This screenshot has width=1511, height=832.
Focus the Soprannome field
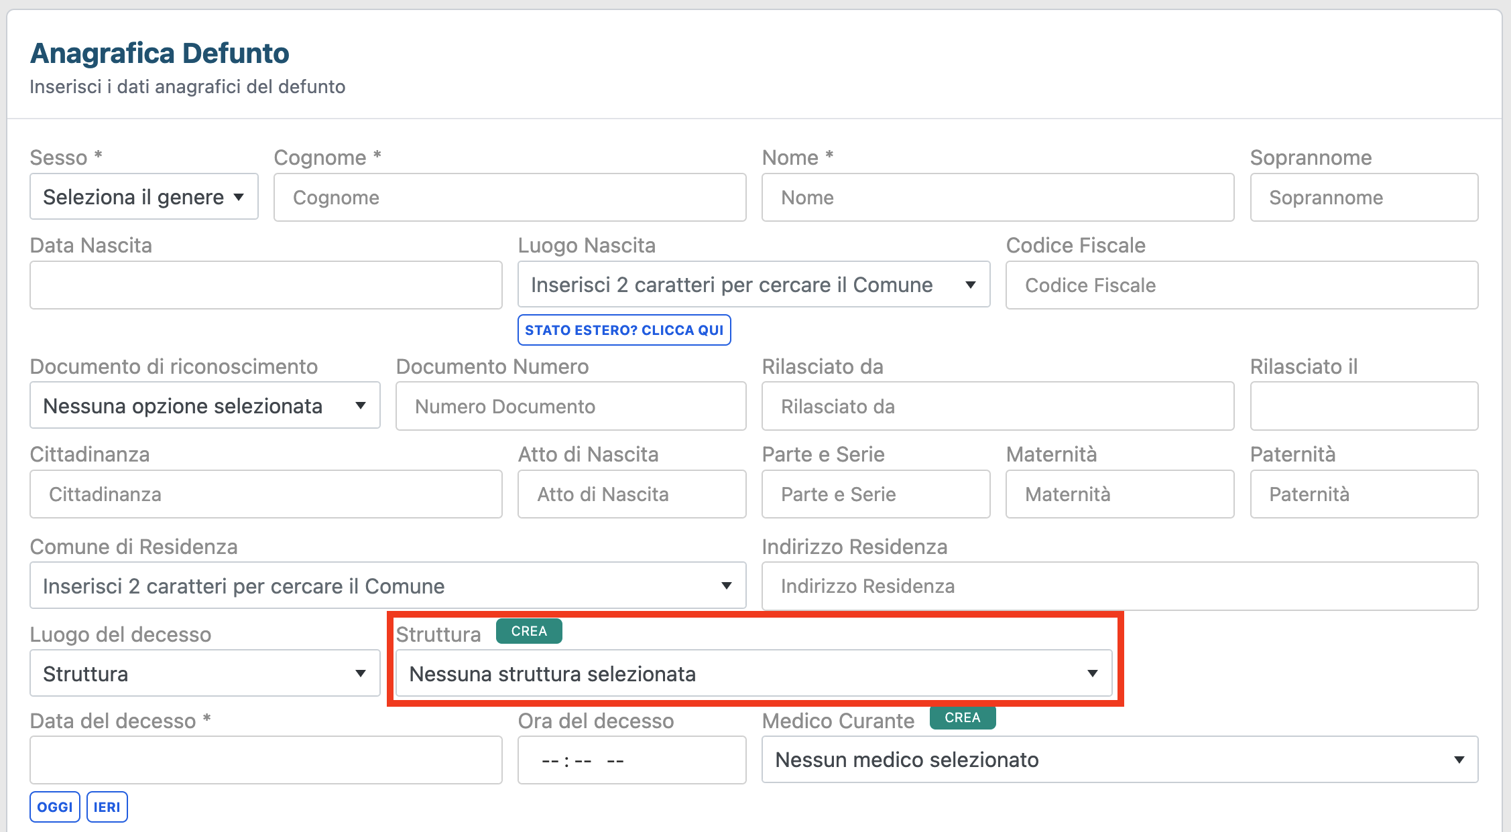coord(1364,198)
